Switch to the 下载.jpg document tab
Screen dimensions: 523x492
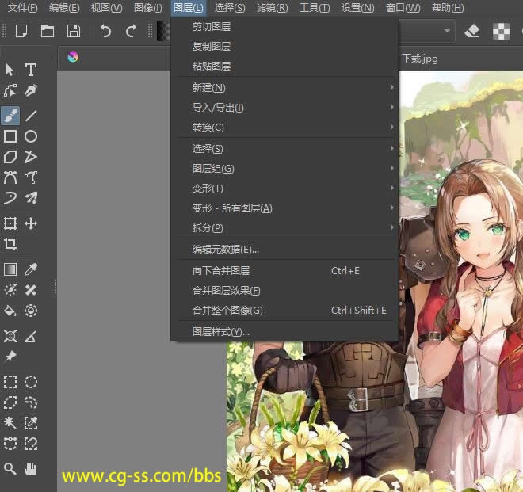(419, 59)
